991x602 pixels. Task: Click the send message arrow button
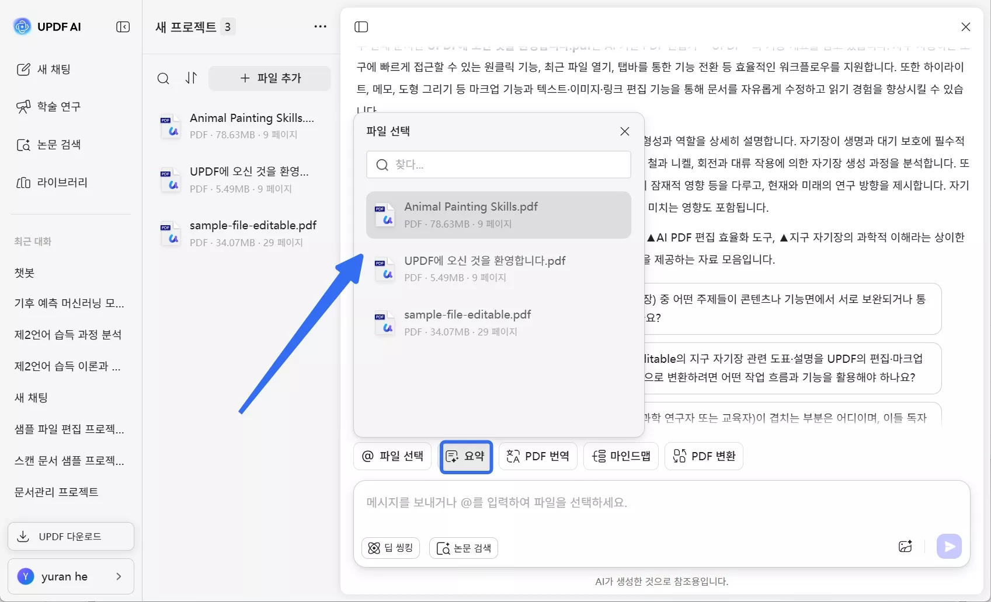pyautogui.click(x=949, y=546)
